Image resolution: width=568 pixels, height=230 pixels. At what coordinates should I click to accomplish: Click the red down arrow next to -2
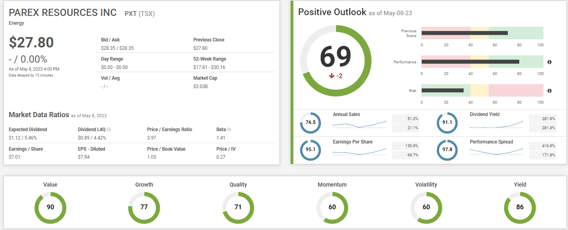click(331, 76)
